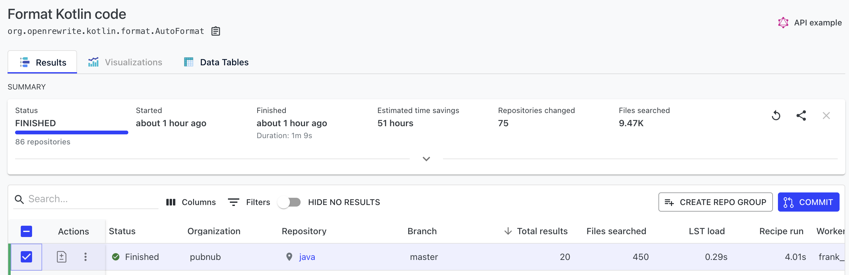Dismiss the summary with the X icon
The width and height of the screenshot is (849, 275).
pos(826,116)
